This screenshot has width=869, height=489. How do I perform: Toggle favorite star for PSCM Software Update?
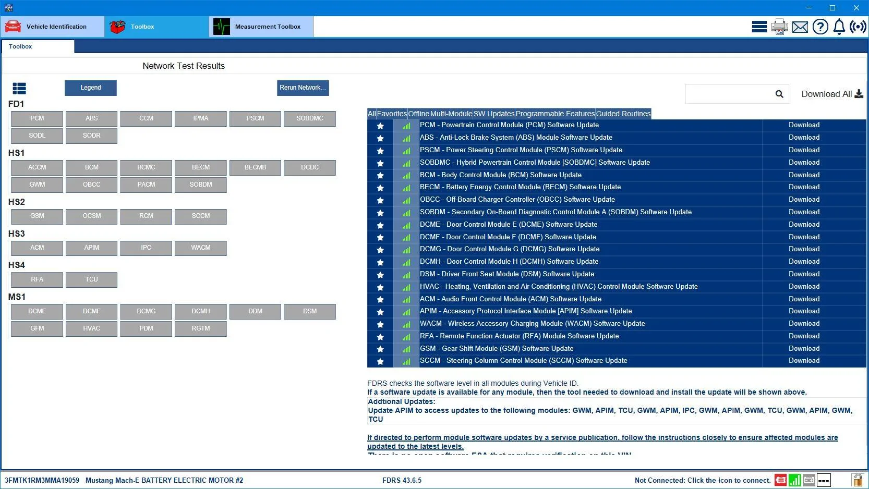(x=380, y=151)
